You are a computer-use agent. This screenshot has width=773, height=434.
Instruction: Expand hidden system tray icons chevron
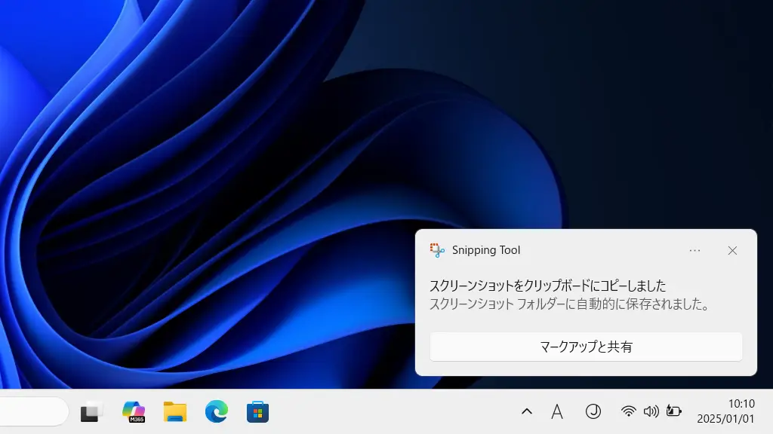(527, 411)
